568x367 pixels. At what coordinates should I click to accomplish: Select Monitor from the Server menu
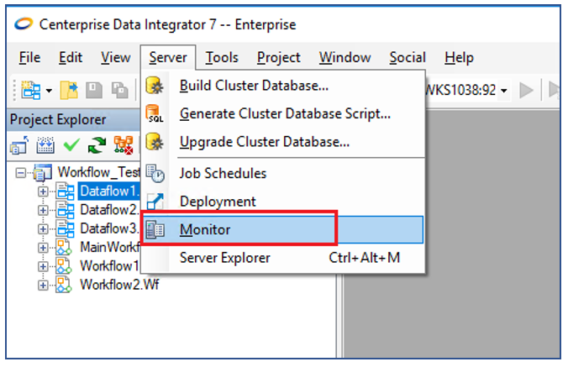(x=205, y=229)
